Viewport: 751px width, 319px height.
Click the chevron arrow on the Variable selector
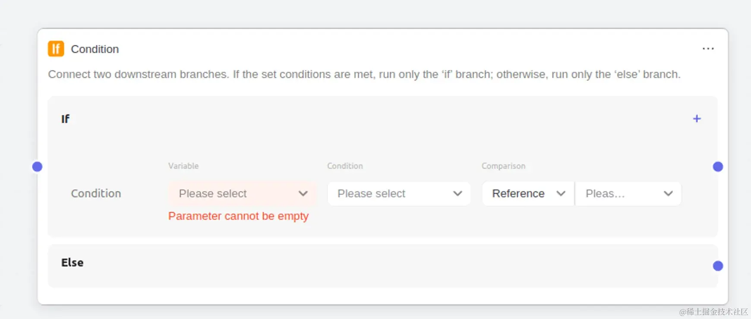(303, 193)
